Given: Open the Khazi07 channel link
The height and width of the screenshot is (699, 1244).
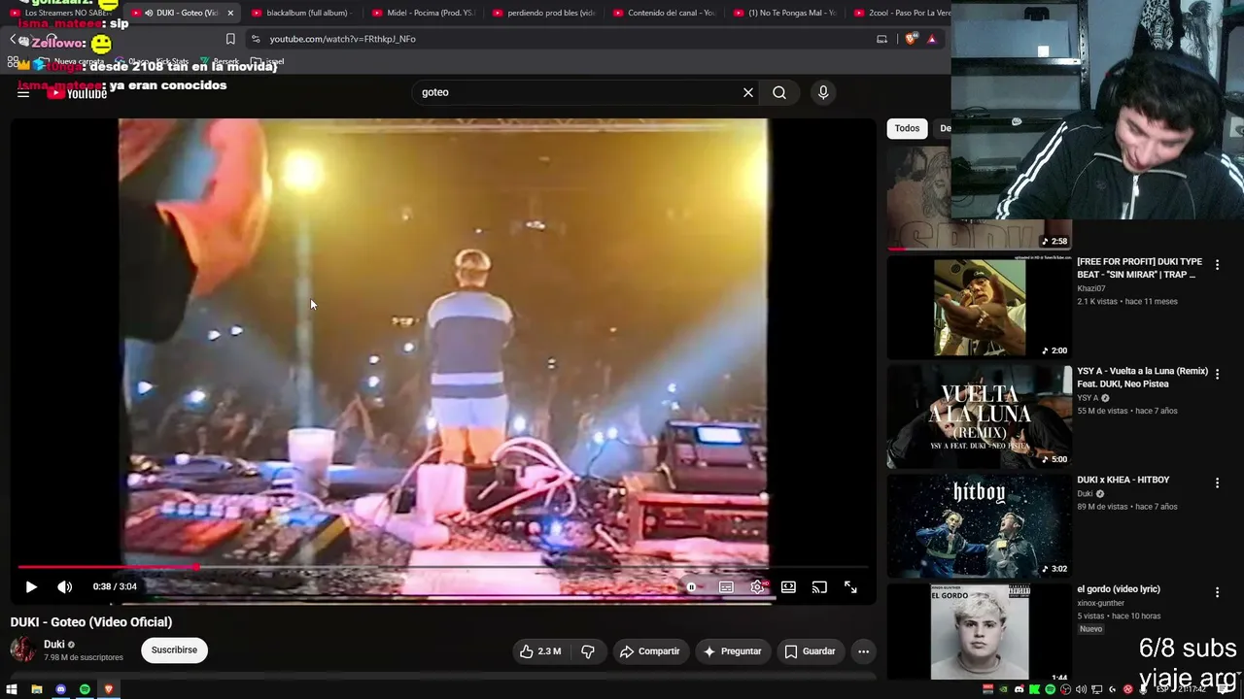Looking at the screenshot, I should point(1090,288).
